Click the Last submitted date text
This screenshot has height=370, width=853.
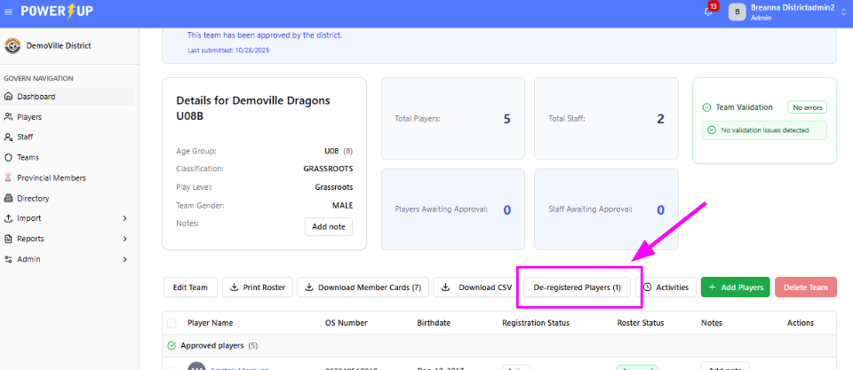coord(228,50)
